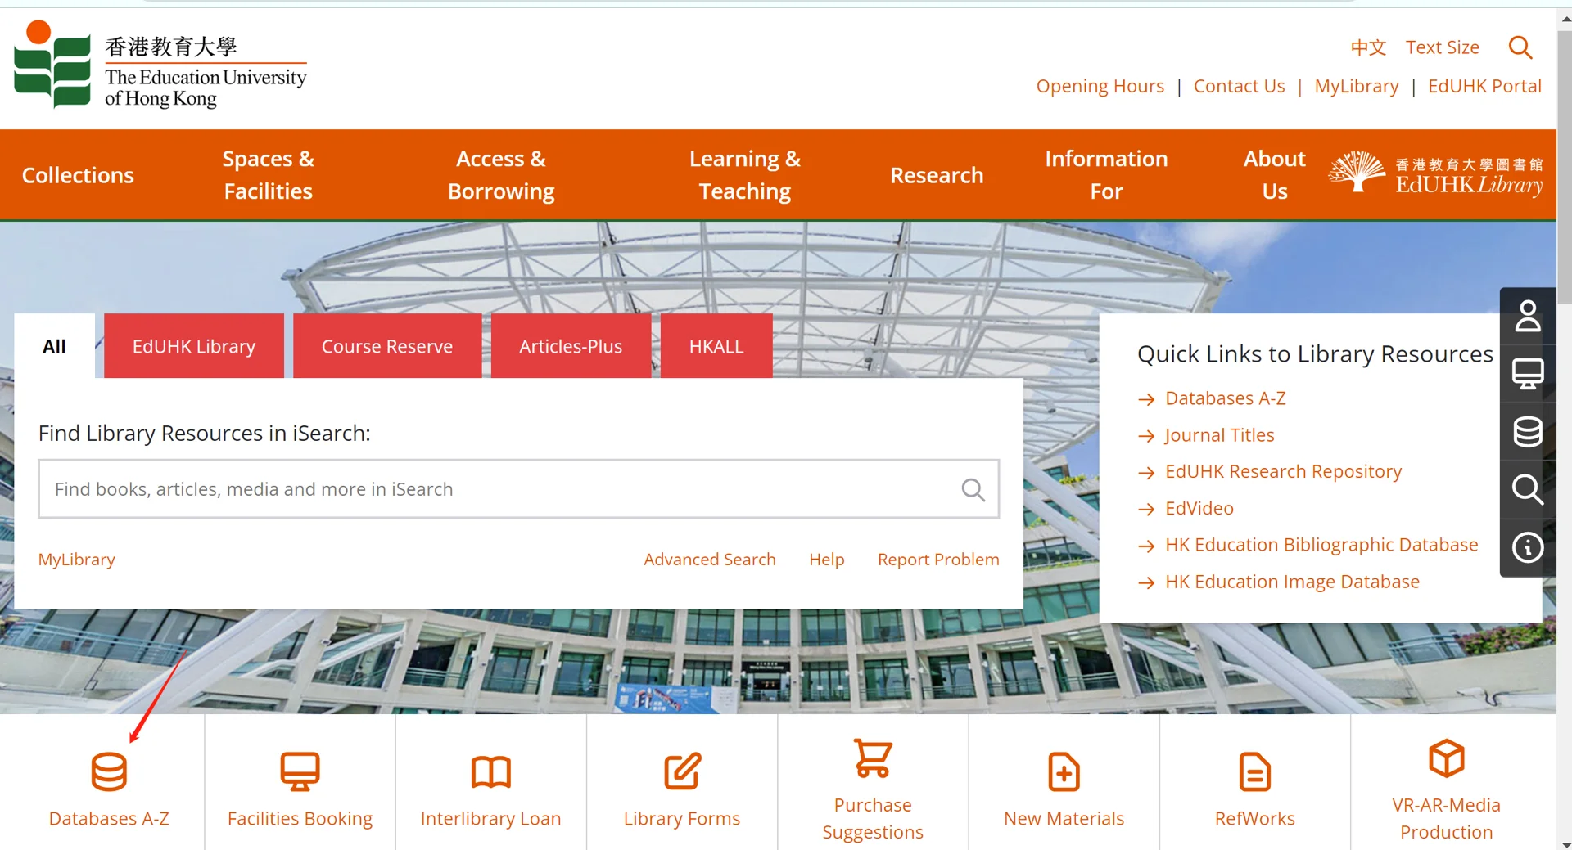This screenshot has height=850, width=1572.
Task: Open Information For menu
Action: (1106, 175)
